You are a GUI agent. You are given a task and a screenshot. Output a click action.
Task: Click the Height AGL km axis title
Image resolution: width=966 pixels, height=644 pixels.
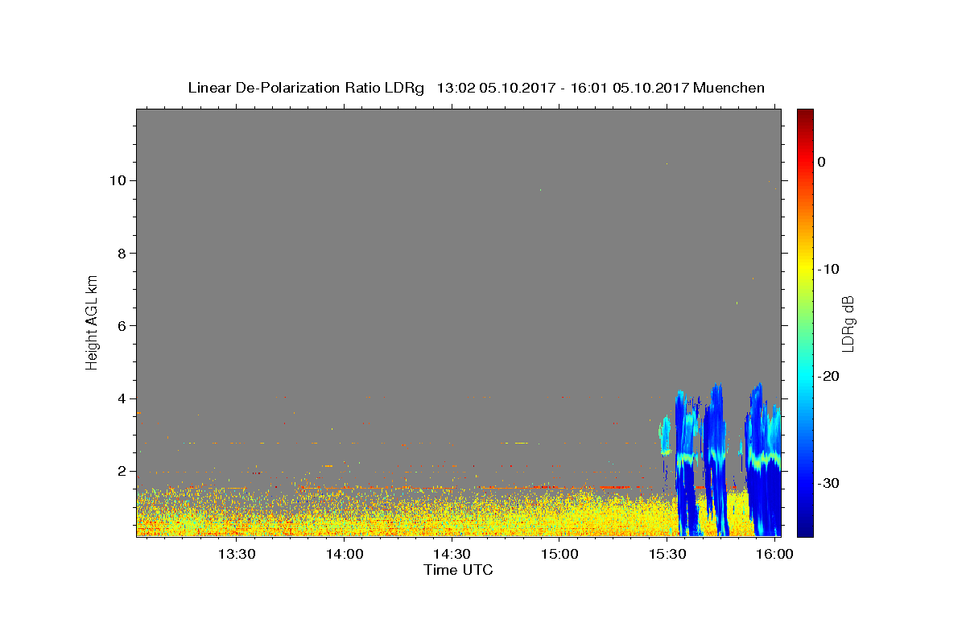(x=92, y=321)
